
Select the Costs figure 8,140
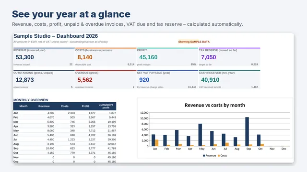[x=85, y=57]
